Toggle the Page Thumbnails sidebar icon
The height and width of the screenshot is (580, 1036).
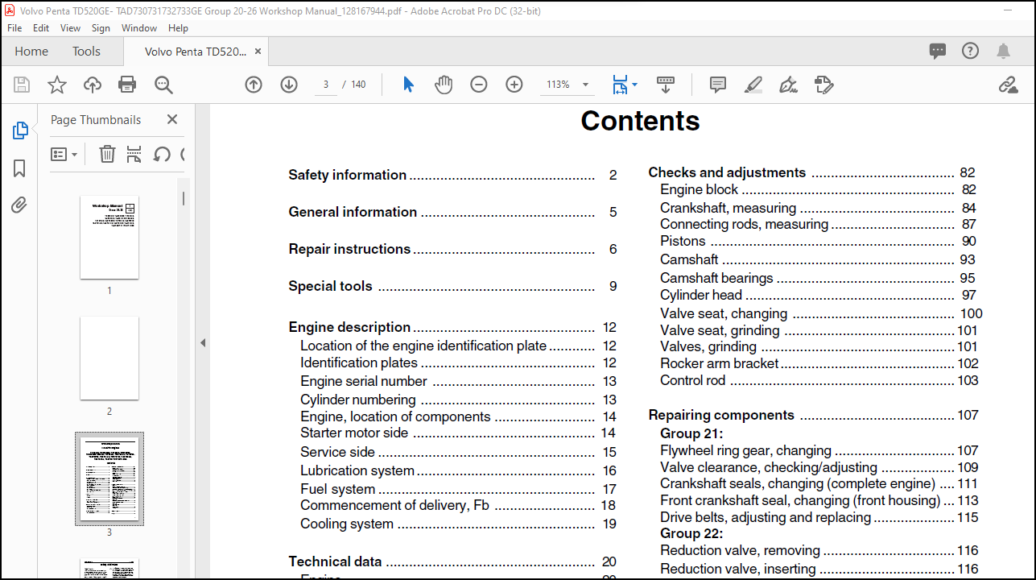coord(20,130)
